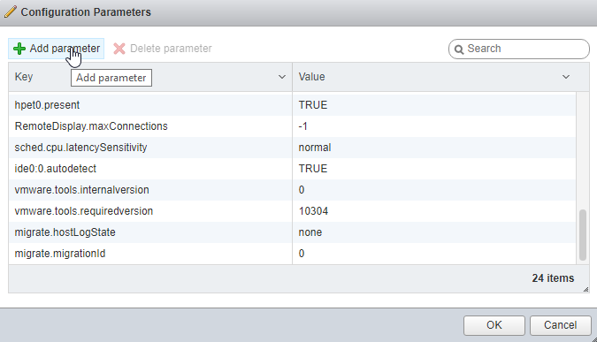This screenshot has width=597, height=342.
Task: Click the 10304 value of requiredversion
Action: pyautogui.click(x=313, y=211)
